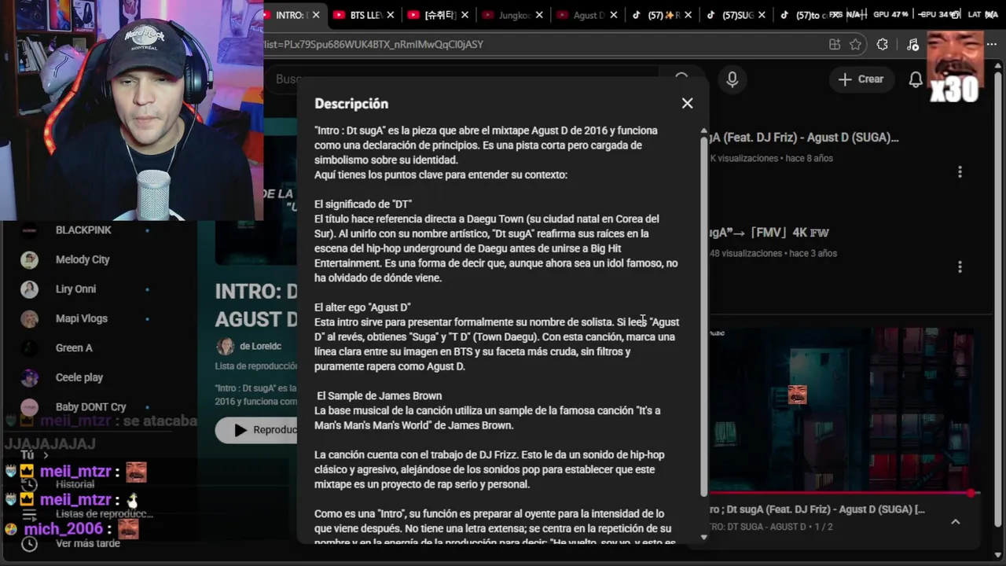Close the Descripción dialog
This screenshot has height=566, width=1006.
(687, 103)
